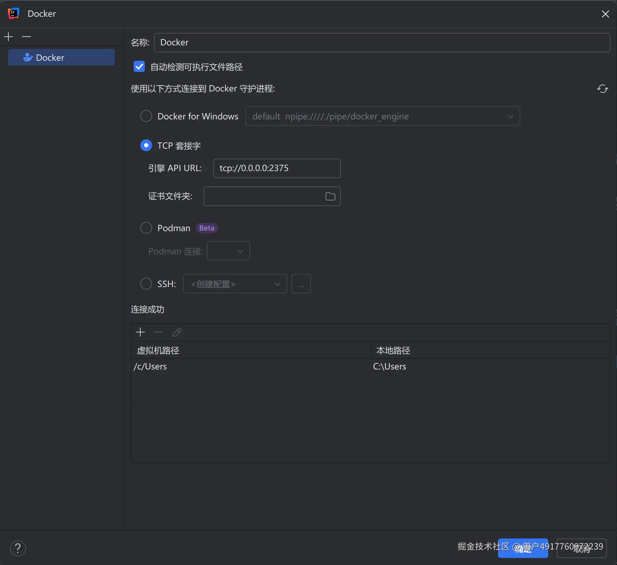Screen dimensions: 617x565
Task: Add a new path mapping
Action: coord(140,332)
